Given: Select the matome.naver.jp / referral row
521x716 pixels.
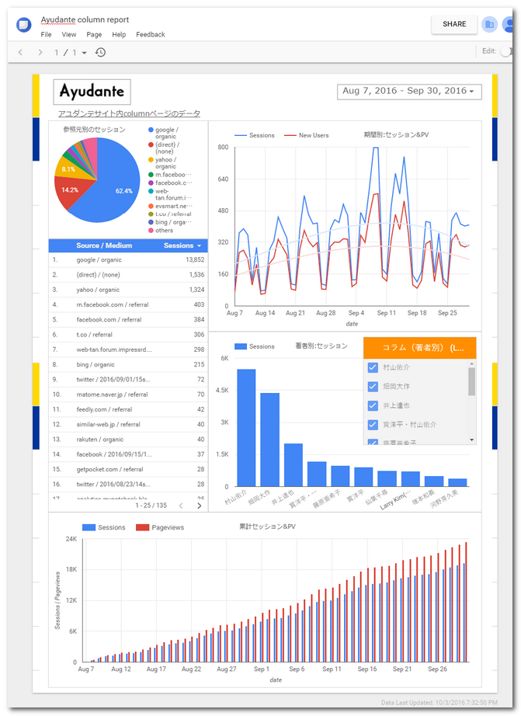Looking at the screenshot, I should pyautogui.click(x=128, y=394).
